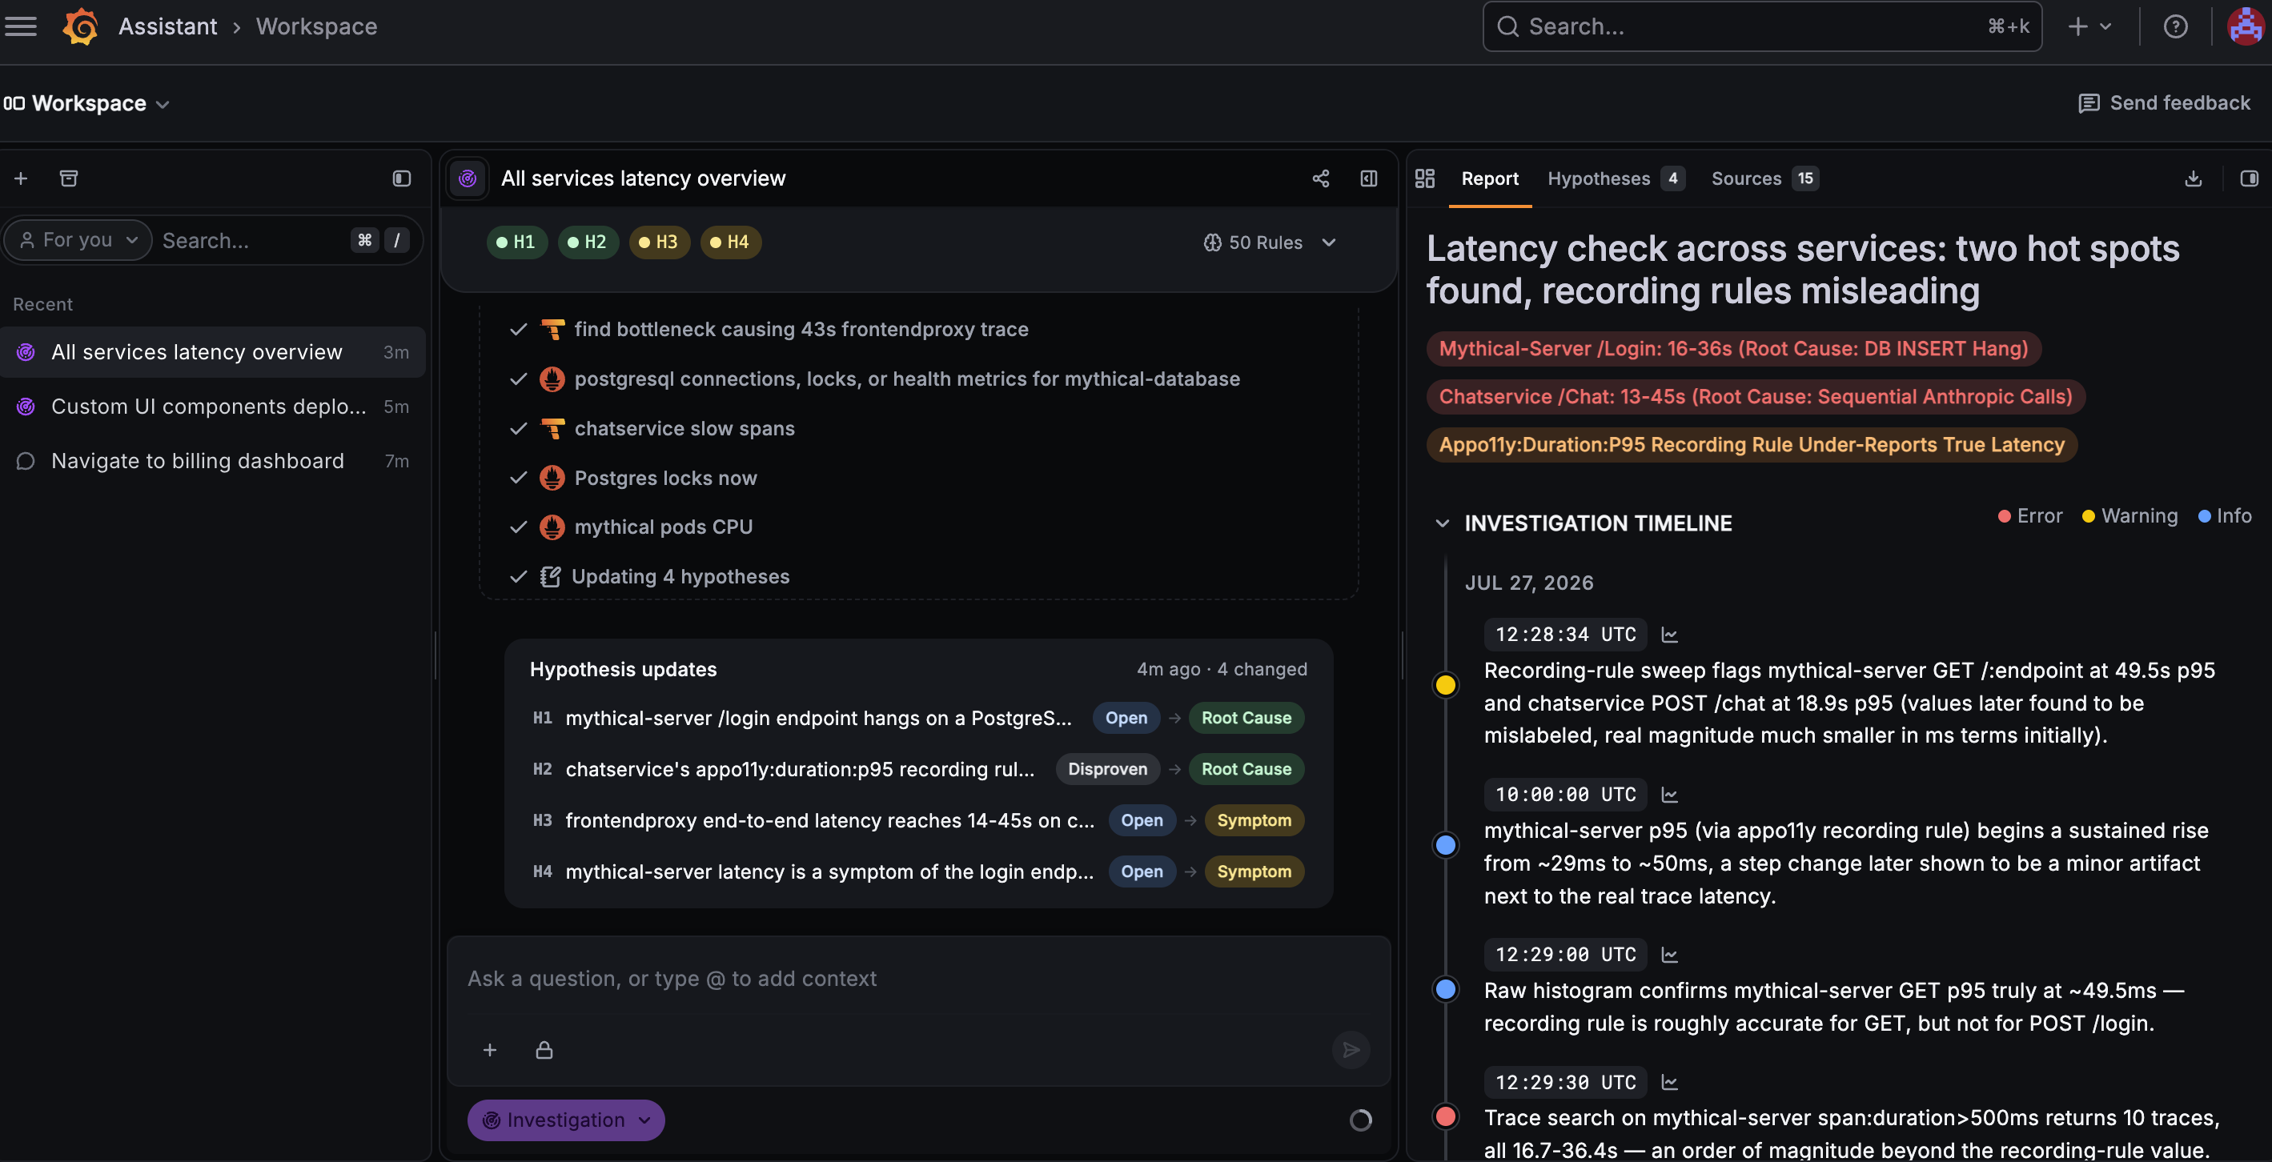This screenshot has width=2272, height=1162.
Task: Open the hamburger navigation menu
Action: click(x=20, y=26)
